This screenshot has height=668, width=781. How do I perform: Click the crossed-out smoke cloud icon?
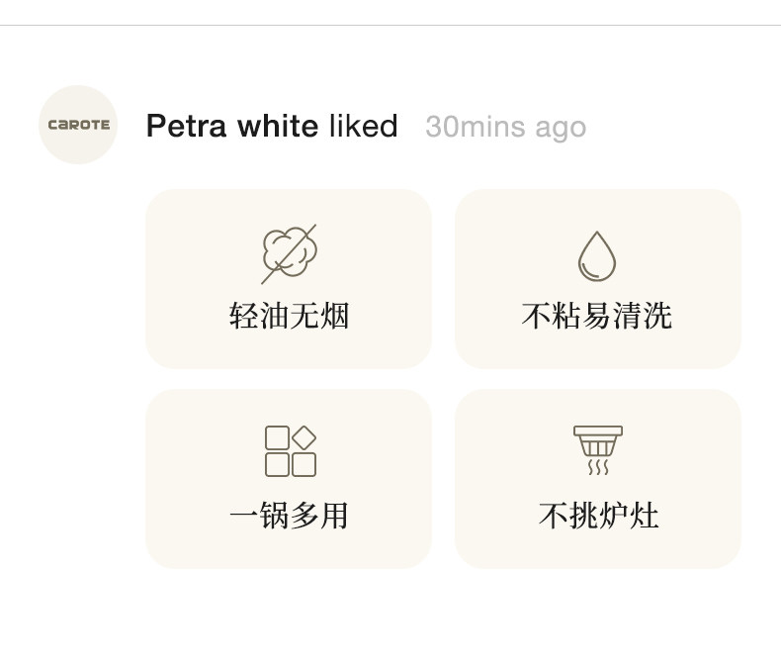click(x=289, y=253)
